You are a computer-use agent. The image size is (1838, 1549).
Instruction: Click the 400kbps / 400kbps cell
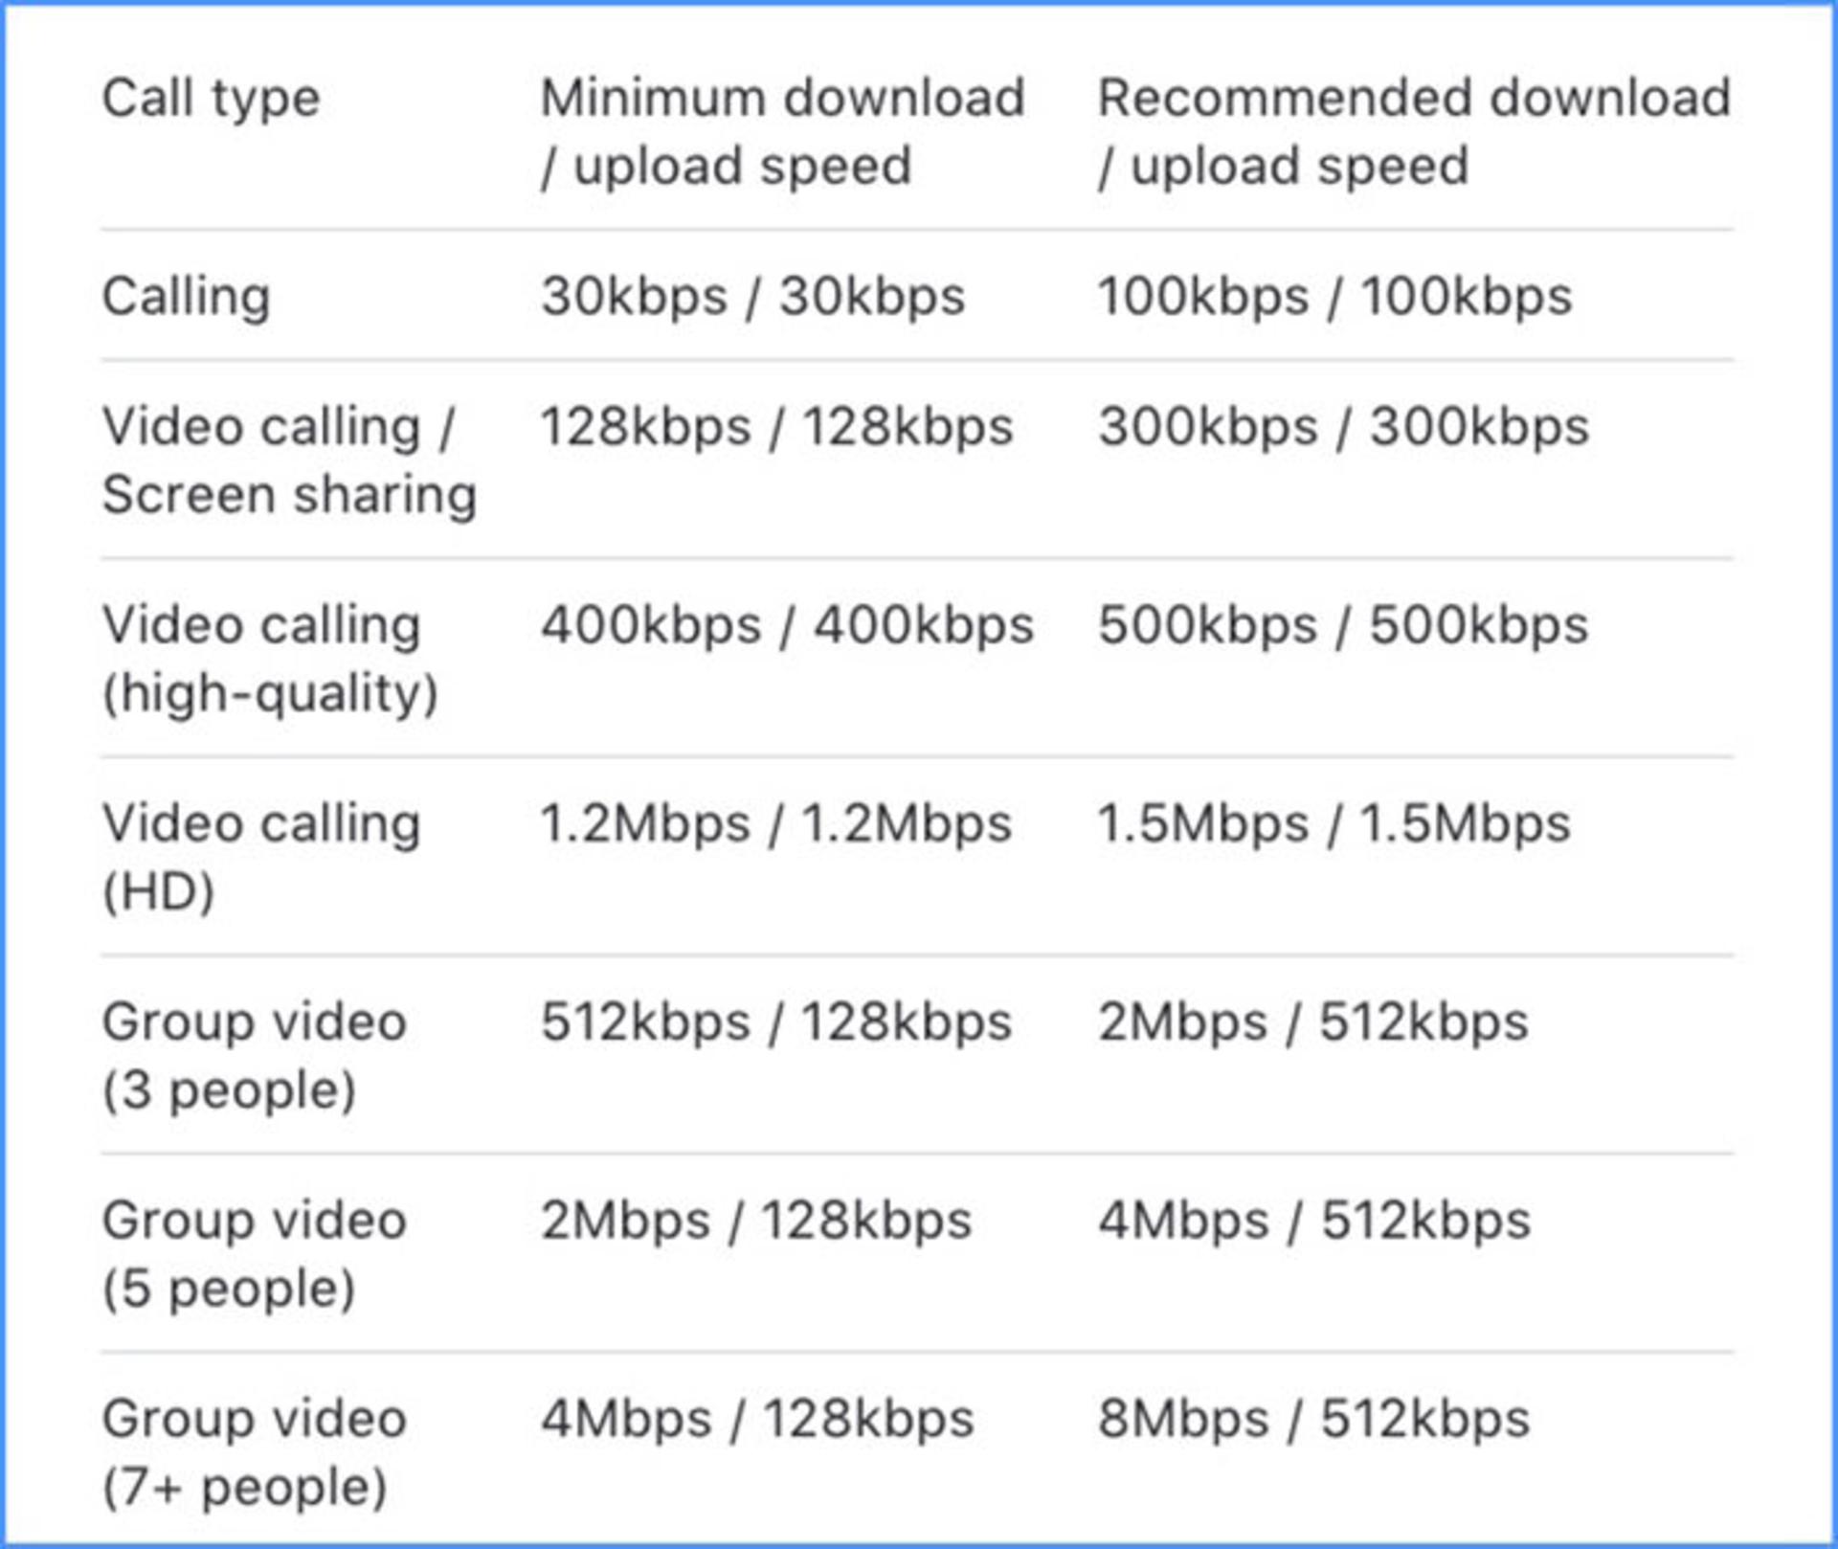coord(787,626)
